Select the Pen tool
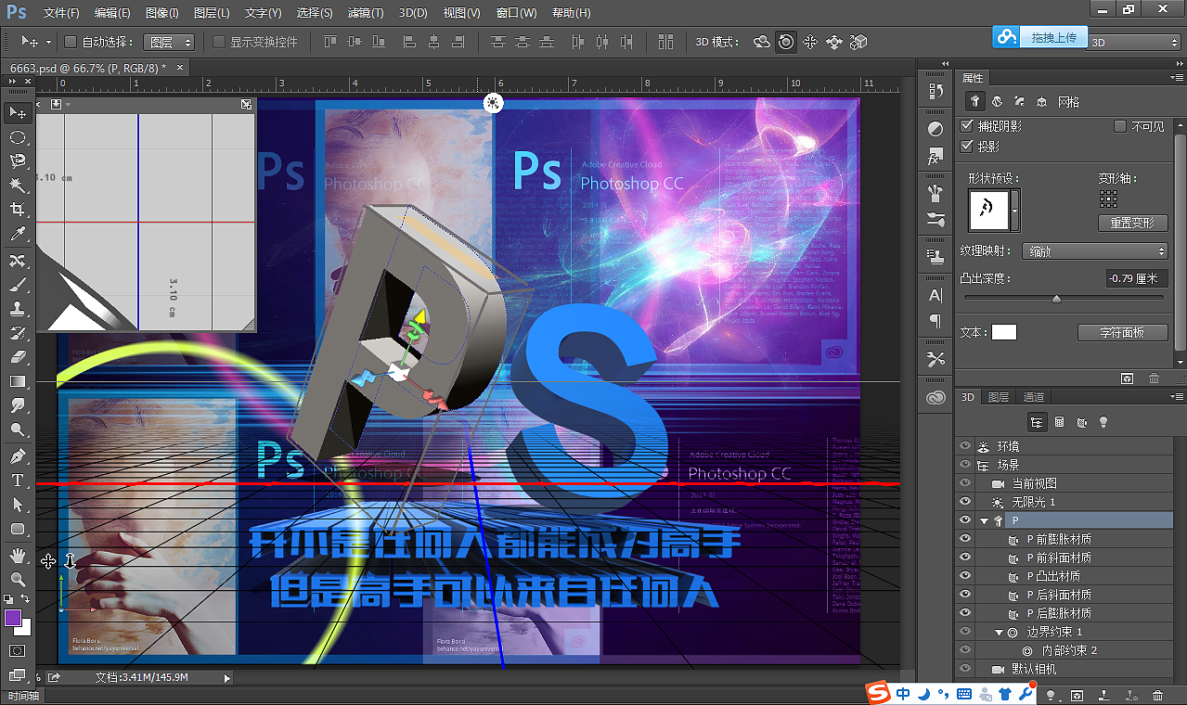The height and width of the screenshot is (705, 1187). pos(17,456)
